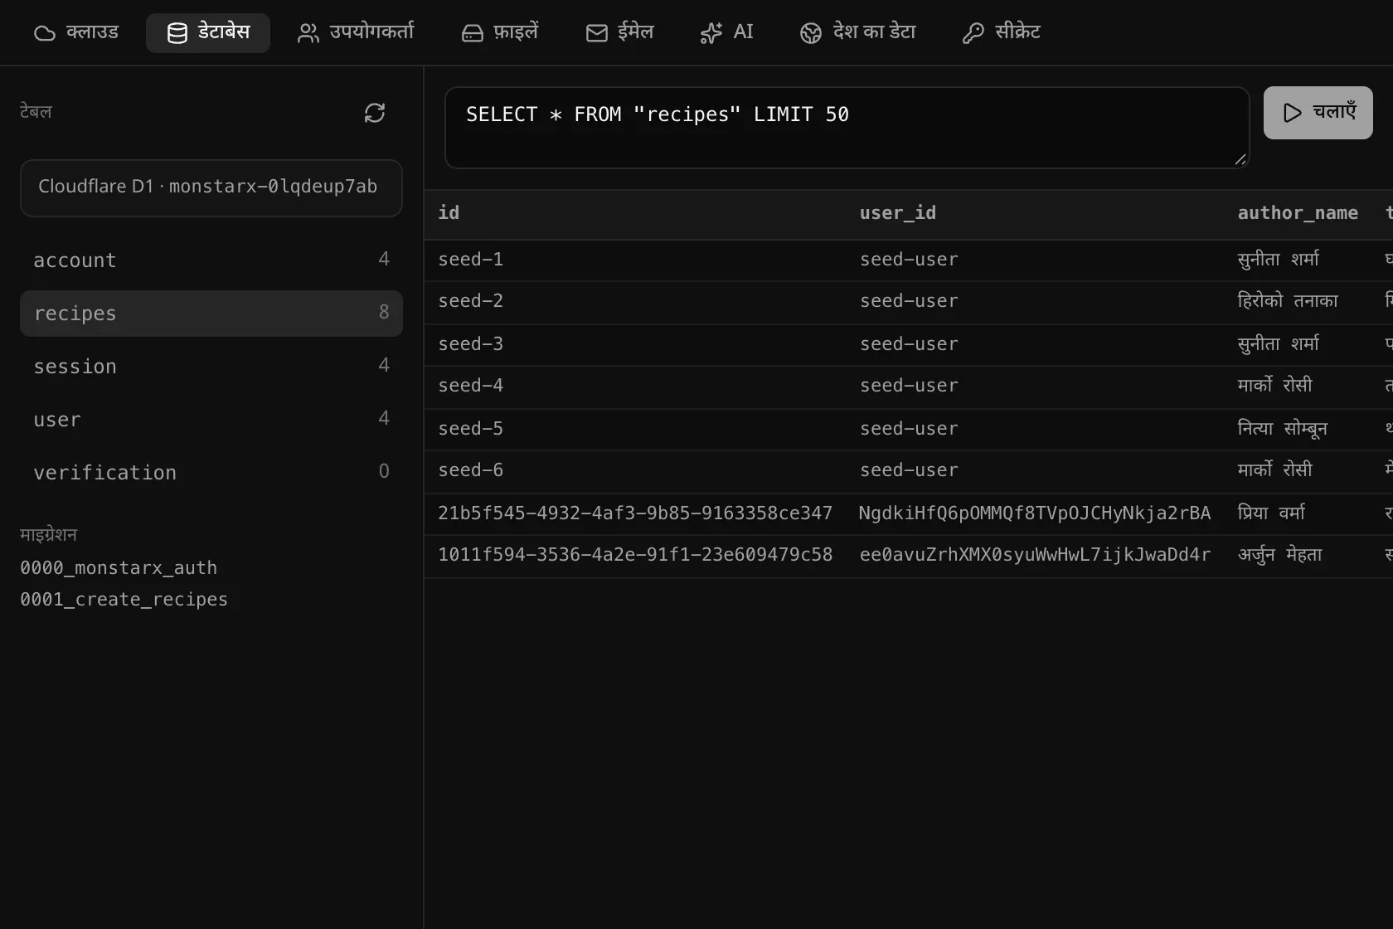Go to the देश का डेटा tab
This screenshot has width=1393, height=929.
(x=858, y=32)
